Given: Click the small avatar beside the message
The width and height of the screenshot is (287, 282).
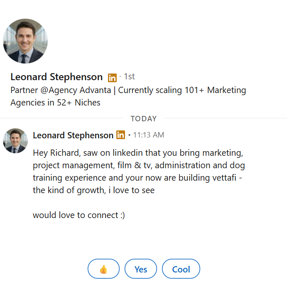Looking at the screenshot, I should point(15,141).
